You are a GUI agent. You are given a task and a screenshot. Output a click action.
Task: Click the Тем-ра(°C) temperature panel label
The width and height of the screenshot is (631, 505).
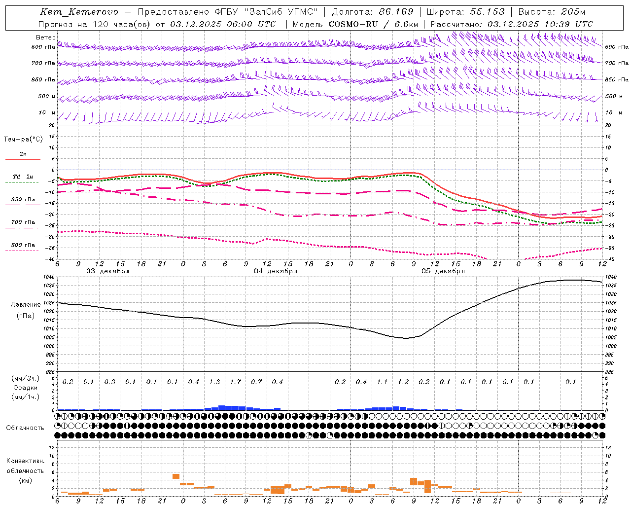pos(23,140)
